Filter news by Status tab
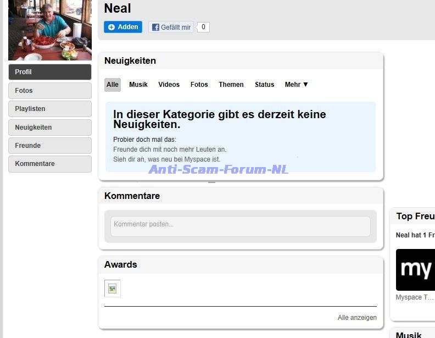 (264, 85)
